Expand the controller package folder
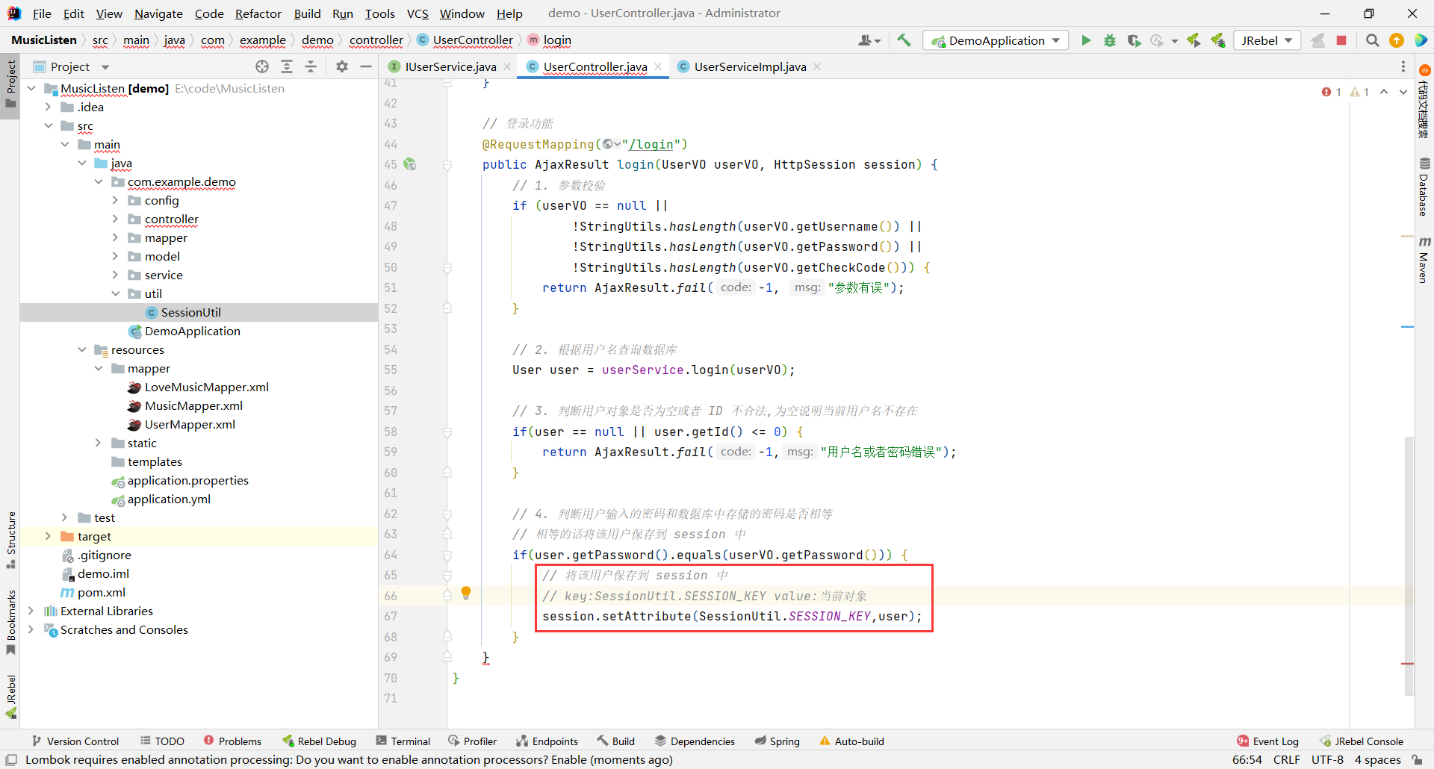The image size is (1434, 769). point(115,219)
